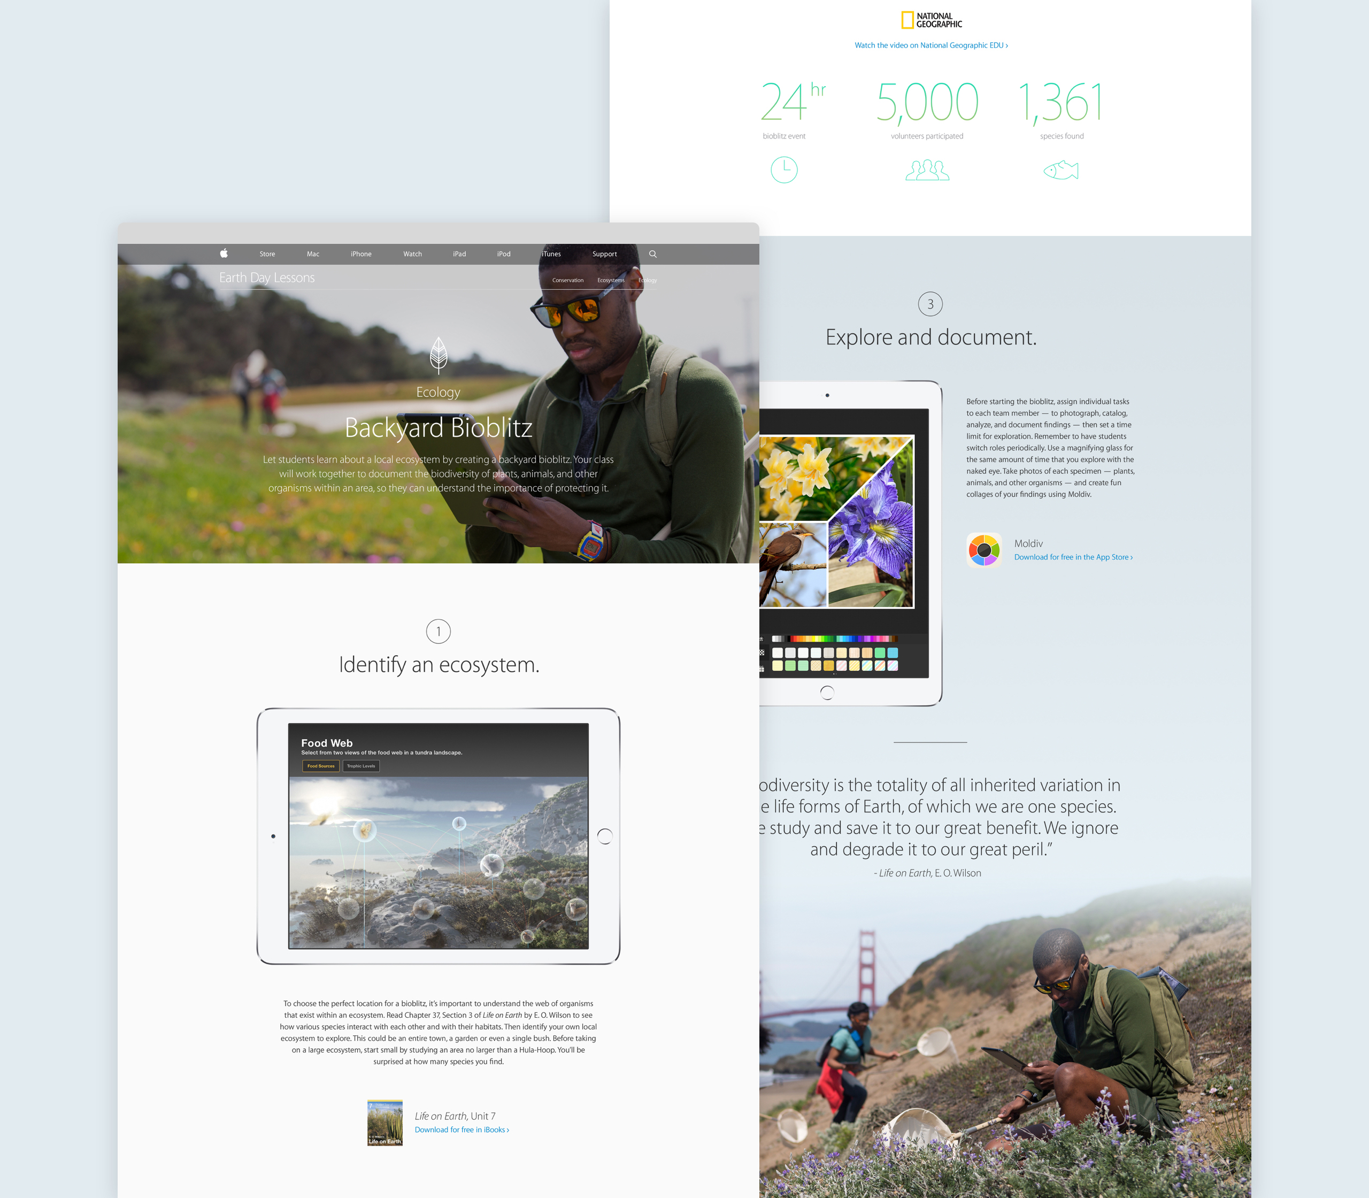This screenshot has height=1198, width=1369.
Task: Select the Support menu item
Action: 605,254
